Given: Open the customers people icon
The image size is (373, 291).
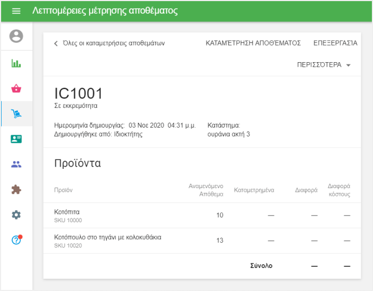Looking at the screenshot, I should click(x=17, y=164).
